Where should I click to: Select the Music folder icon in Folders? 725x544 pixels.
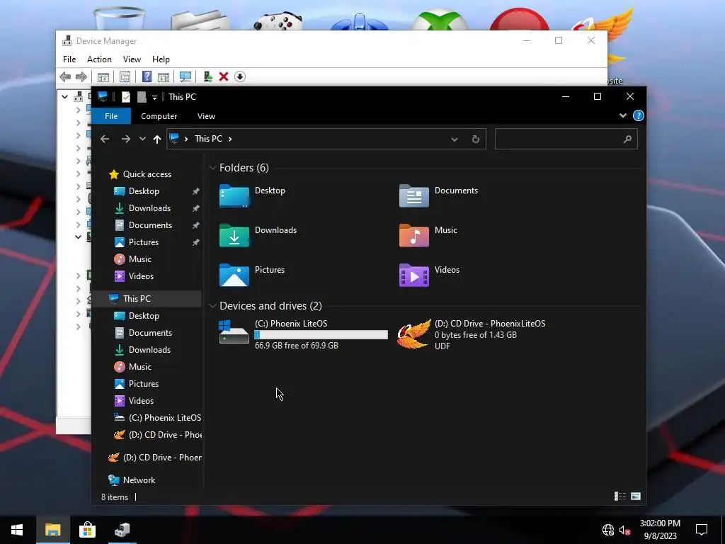[413, 235]
